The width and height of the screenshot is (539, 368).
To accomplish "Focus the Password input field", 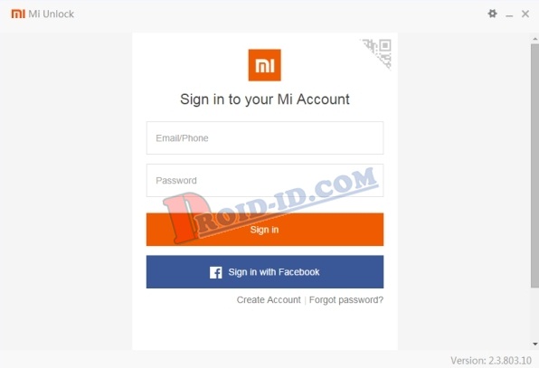I will point(265,181).
